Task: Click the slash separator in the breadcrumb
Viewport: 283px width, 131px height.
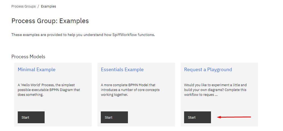Action: tap(38, 6)
